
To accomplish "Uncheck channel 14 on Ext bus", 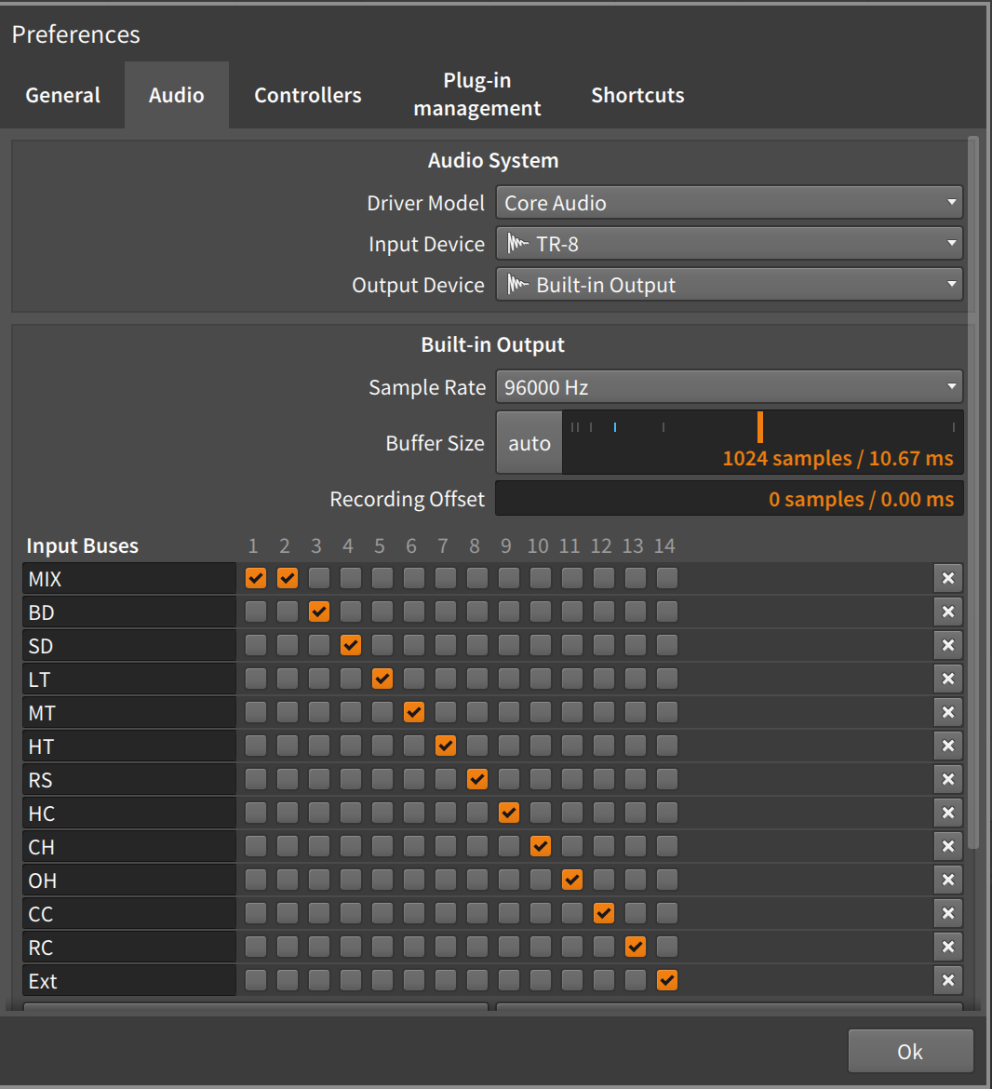I will (x=667, y=981).
